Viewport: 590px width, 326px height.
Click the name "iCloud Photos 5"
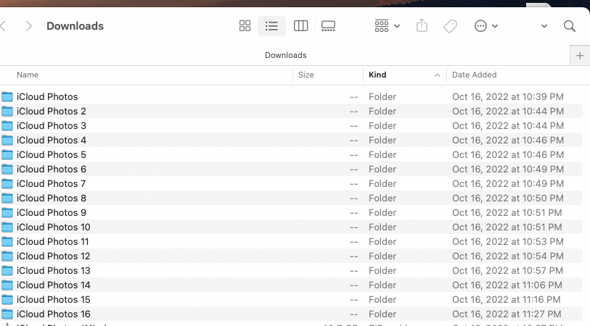(52, 155)
